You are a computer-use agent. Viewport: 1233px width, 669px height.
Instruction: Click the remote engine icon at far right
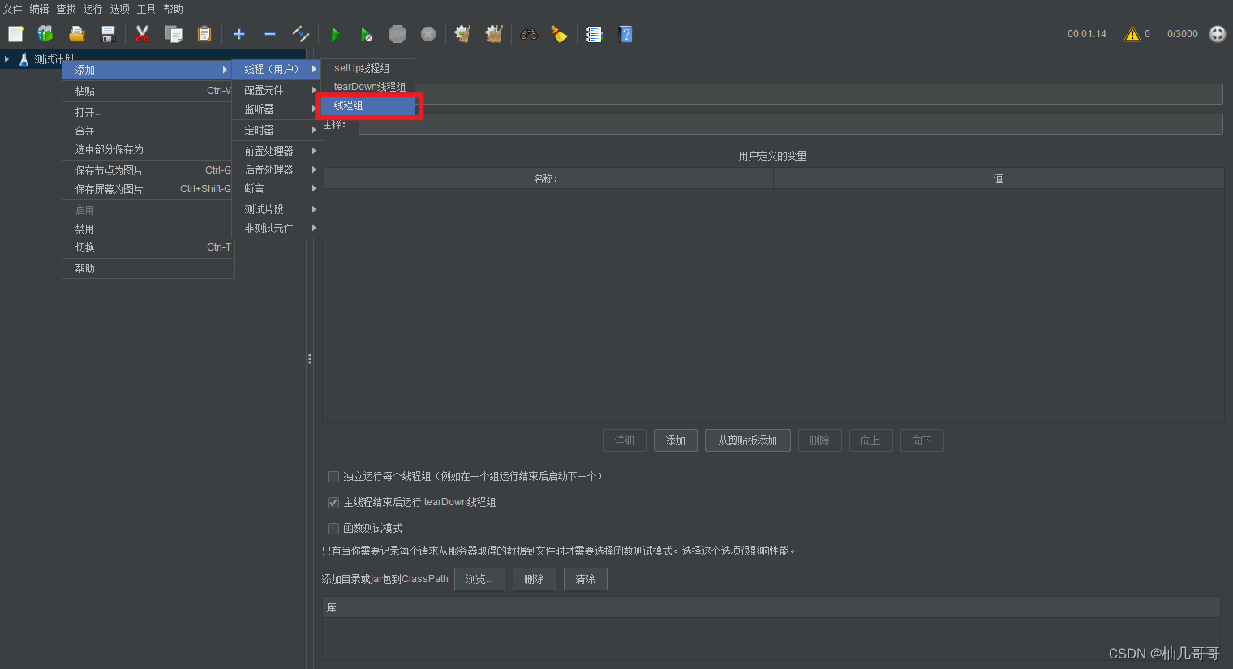coord(1218,34)
